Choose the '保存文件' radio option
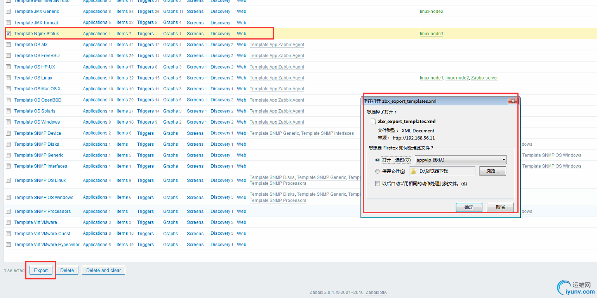 [378, 171]
